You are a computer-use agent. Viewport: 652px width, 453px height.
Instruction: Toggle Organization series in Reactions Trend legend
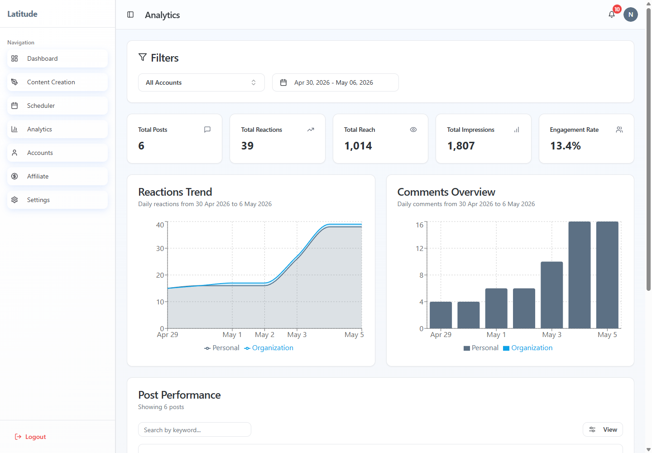pos(268,348)
